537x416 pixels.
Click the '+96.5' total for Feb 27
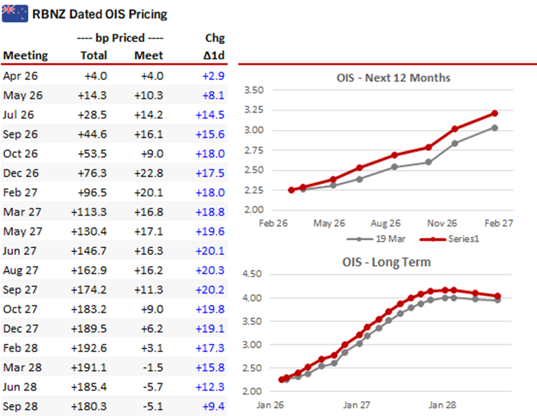coord(92,193)
